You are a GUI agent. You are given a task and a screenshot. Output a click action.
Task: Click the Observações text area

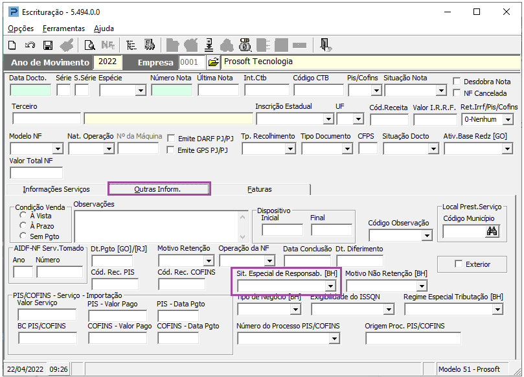coord(157,227)
